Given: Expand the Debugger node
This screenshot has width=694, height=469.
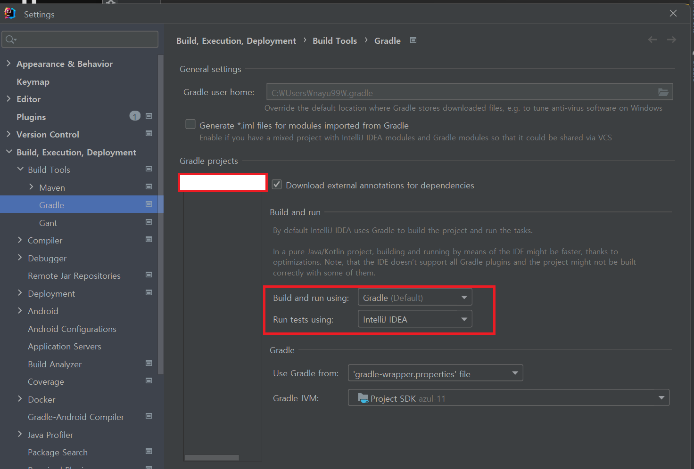Looking at the screenshot, I should (20, 258).
